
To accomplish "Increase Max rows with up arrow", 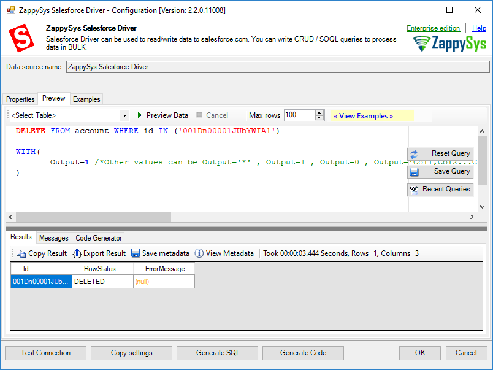I will coord(319,113).
